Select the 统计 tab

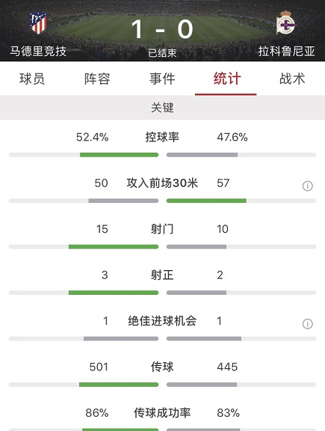coord(227,79)
